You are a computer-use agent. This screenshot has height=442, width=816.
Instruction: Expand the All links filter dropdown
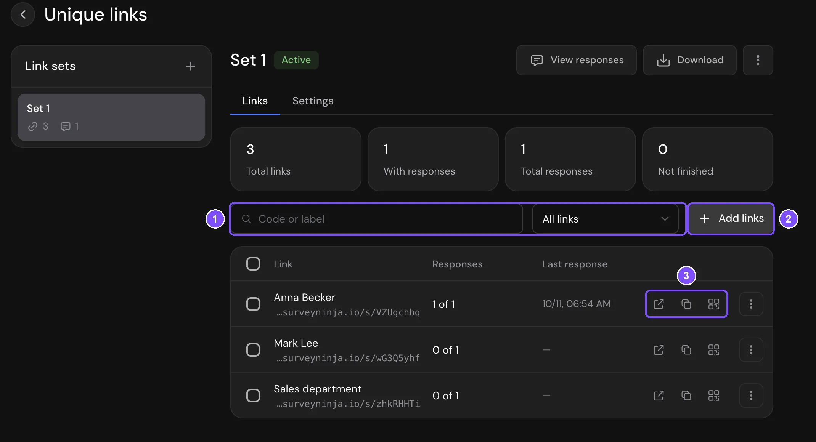coord(605,219)
